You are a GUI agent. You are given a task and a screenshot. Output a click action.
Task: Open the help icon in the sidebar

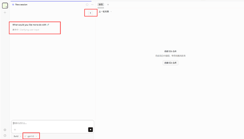(5, 135)
